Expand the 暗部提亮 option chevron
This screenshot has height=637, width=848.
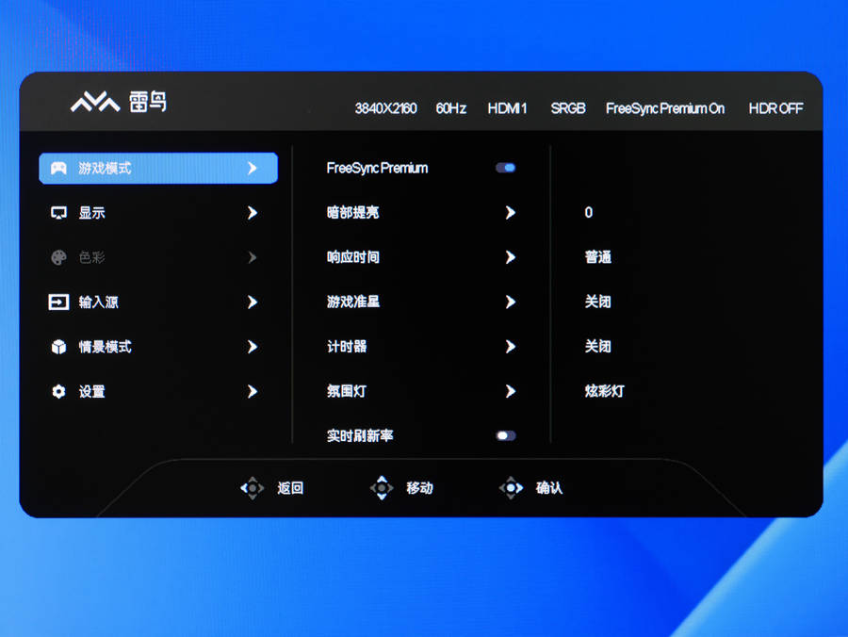[x=510, y=213]
